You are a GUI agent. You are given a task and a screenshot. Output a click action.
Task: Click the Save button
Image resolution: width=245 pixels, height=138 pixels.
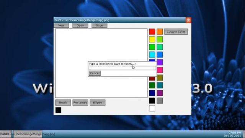point(100,25)
